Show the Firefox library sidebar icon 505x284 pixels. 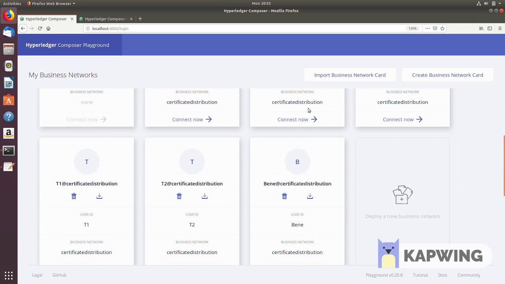pyautogui.click(x=481, y=28)
